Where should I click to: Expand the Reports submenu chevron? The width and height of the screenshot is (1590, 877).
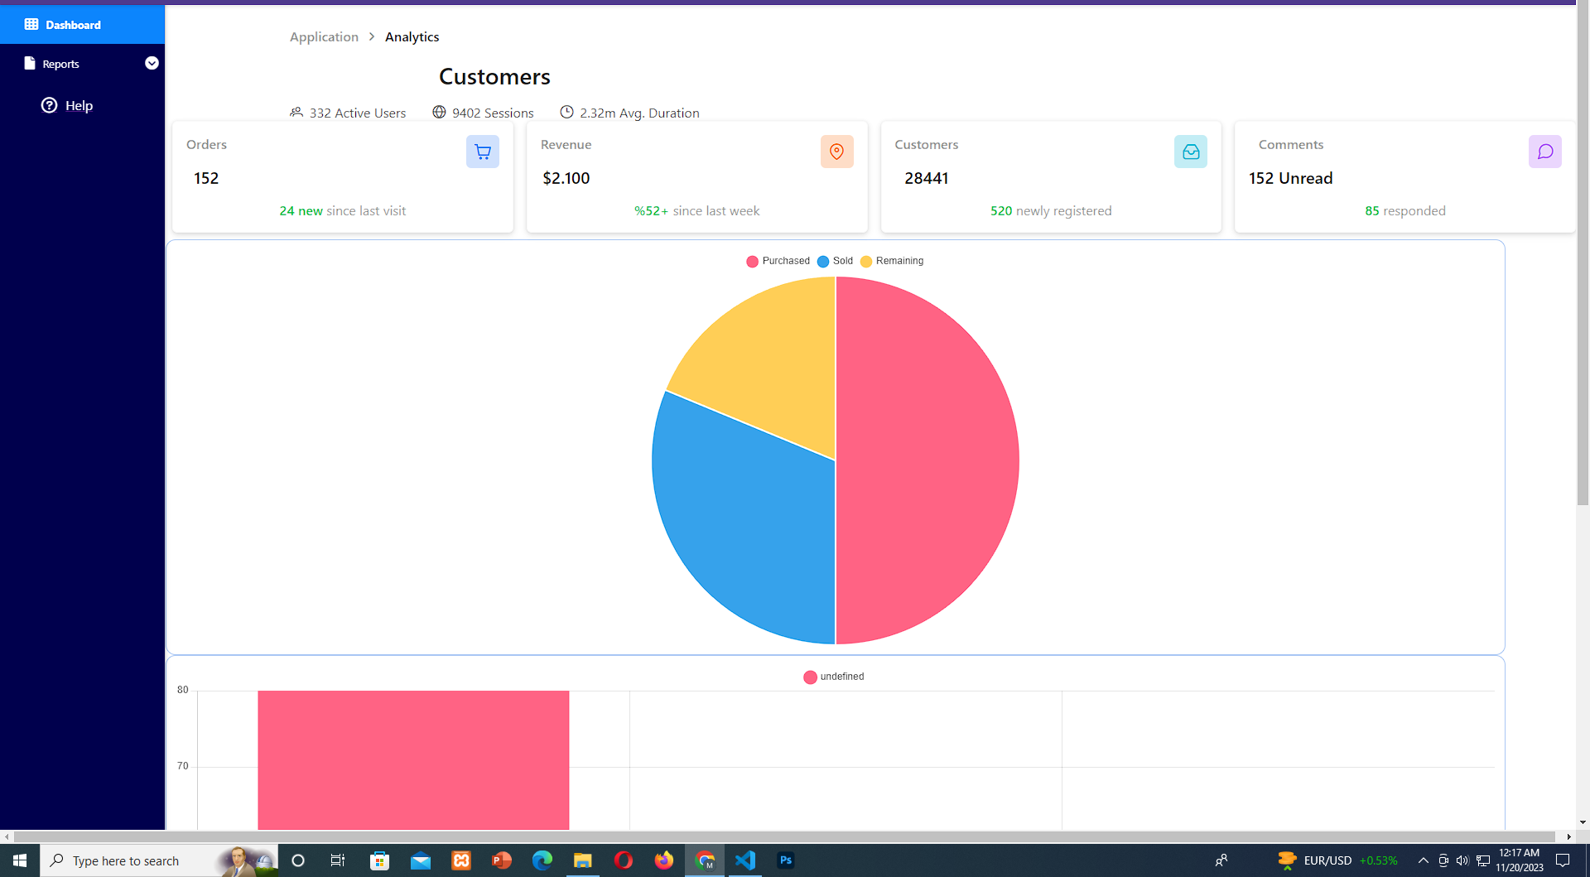(x=152, y=63)
